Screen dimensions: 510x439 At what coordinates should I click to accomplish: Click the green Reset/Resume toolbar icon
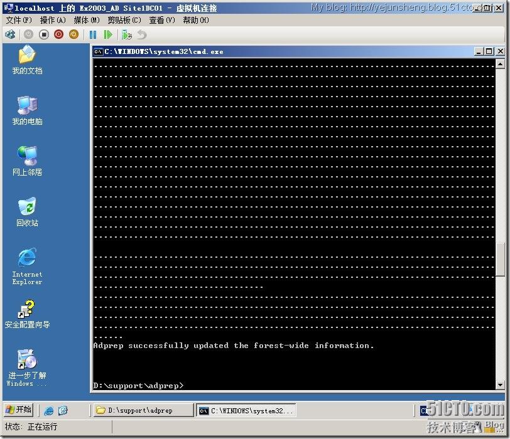(x=108, y=34)
